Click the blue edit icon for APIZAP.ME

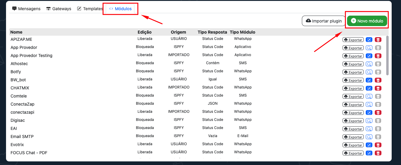[x=369, y=40]
